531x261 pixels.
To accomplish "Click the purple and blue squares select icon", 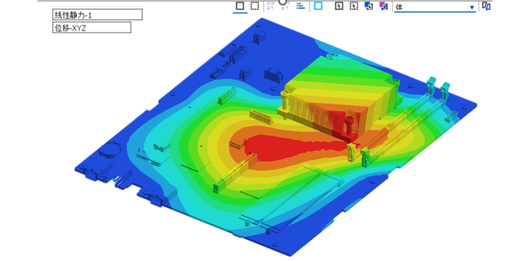I will tap(383, 6).
